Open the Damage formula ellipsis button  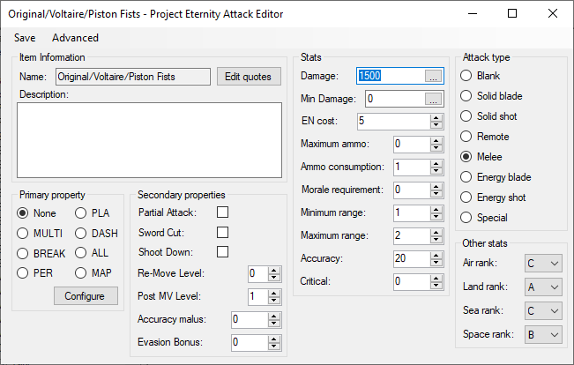pos(433,76)
